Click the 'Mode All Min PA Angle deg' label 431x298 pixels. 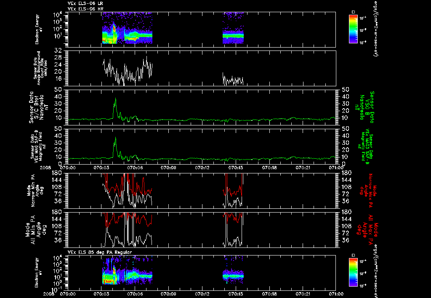click(x=36, y=229)
